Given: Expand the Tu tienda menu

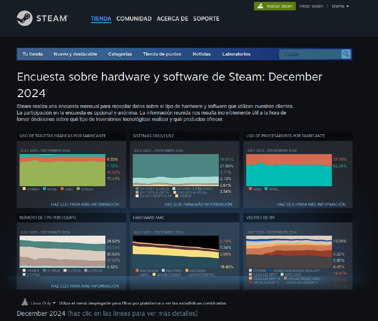Looking at the screenshot, I should pos(33,54).
